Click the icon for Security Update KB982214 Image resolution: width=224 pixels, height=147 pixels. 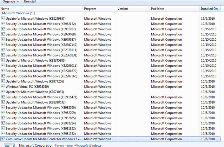coord(3,123)
